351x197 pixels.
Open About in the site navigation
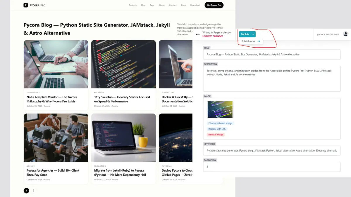[x=161, y=5]
